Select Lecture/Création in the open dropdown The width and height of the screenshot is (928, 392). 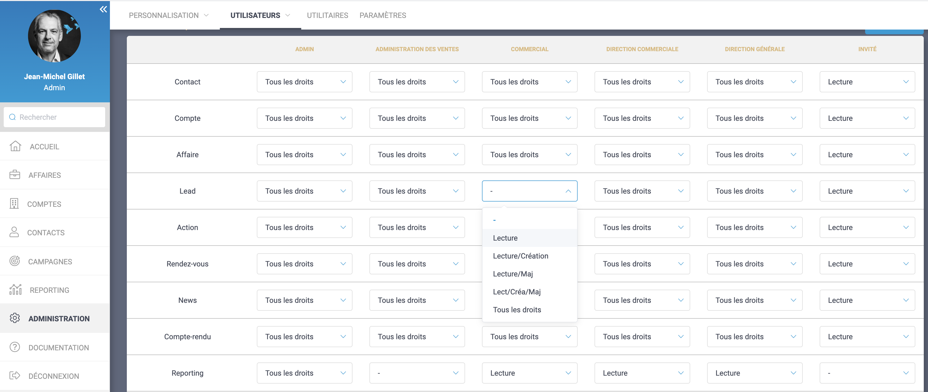(520, 256)
